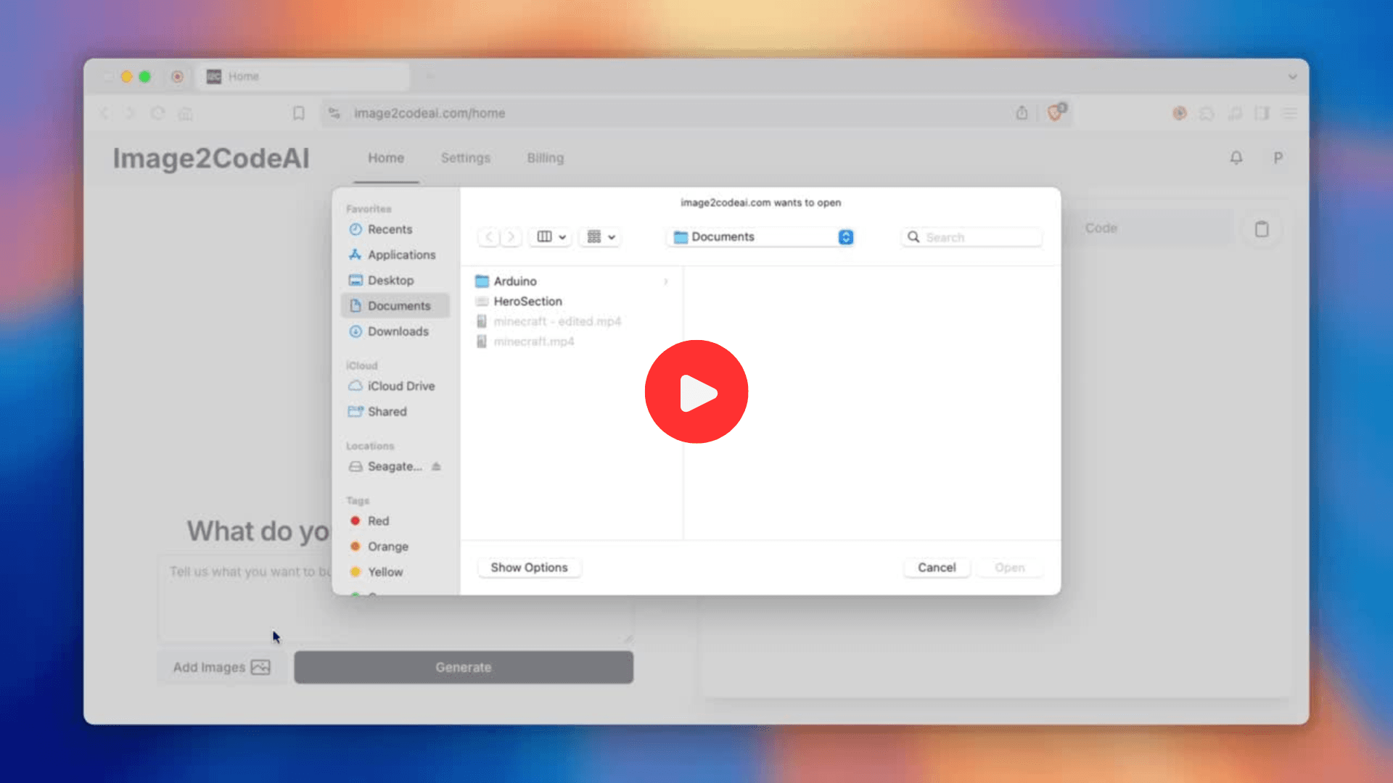Navigate to Downloads folder
Screen dimensions: 1393x783
(x=398, y=331)
